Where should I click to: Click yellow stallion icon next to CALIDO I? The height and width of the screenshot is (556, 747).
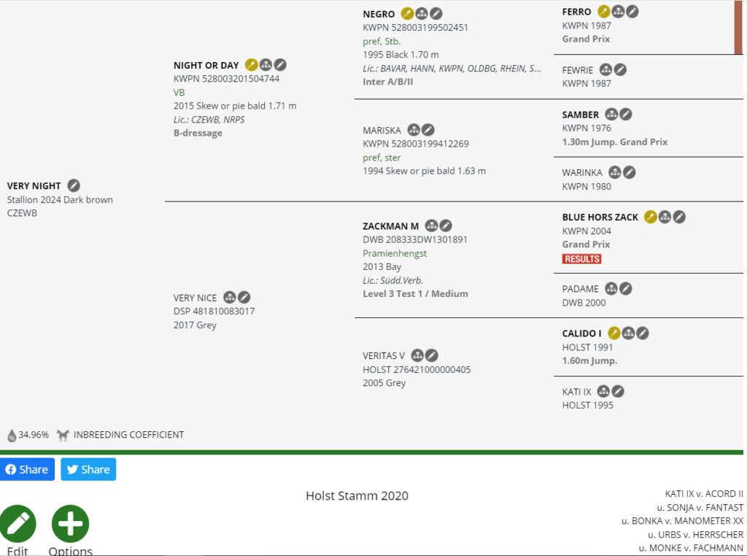pos(614,333)
